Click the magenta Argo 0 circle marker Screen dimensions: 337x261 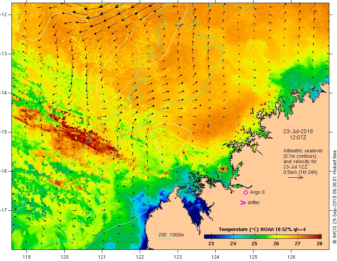point(245,192)
